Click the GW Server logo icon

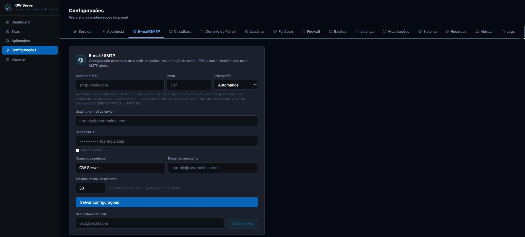(x=8, y=7)
